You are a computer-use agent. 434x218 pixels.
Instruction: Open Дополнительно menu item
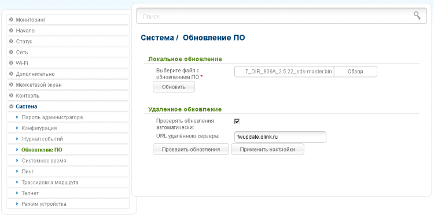point(68,74)
